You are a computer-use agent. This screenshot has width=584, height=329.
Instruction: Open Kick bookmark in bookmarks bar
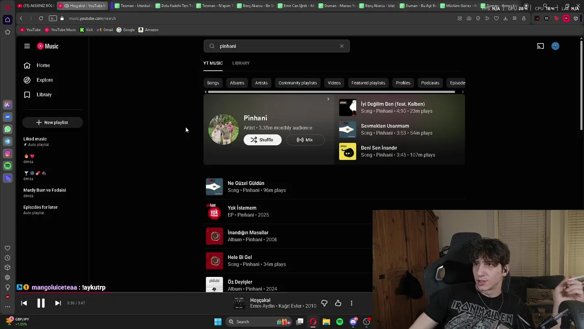pyautogui.click(x=86, y=30)
